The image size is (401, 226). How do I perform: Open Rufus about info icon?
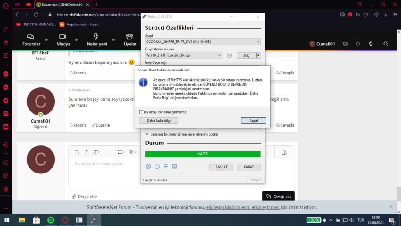[x=157, y=167]
